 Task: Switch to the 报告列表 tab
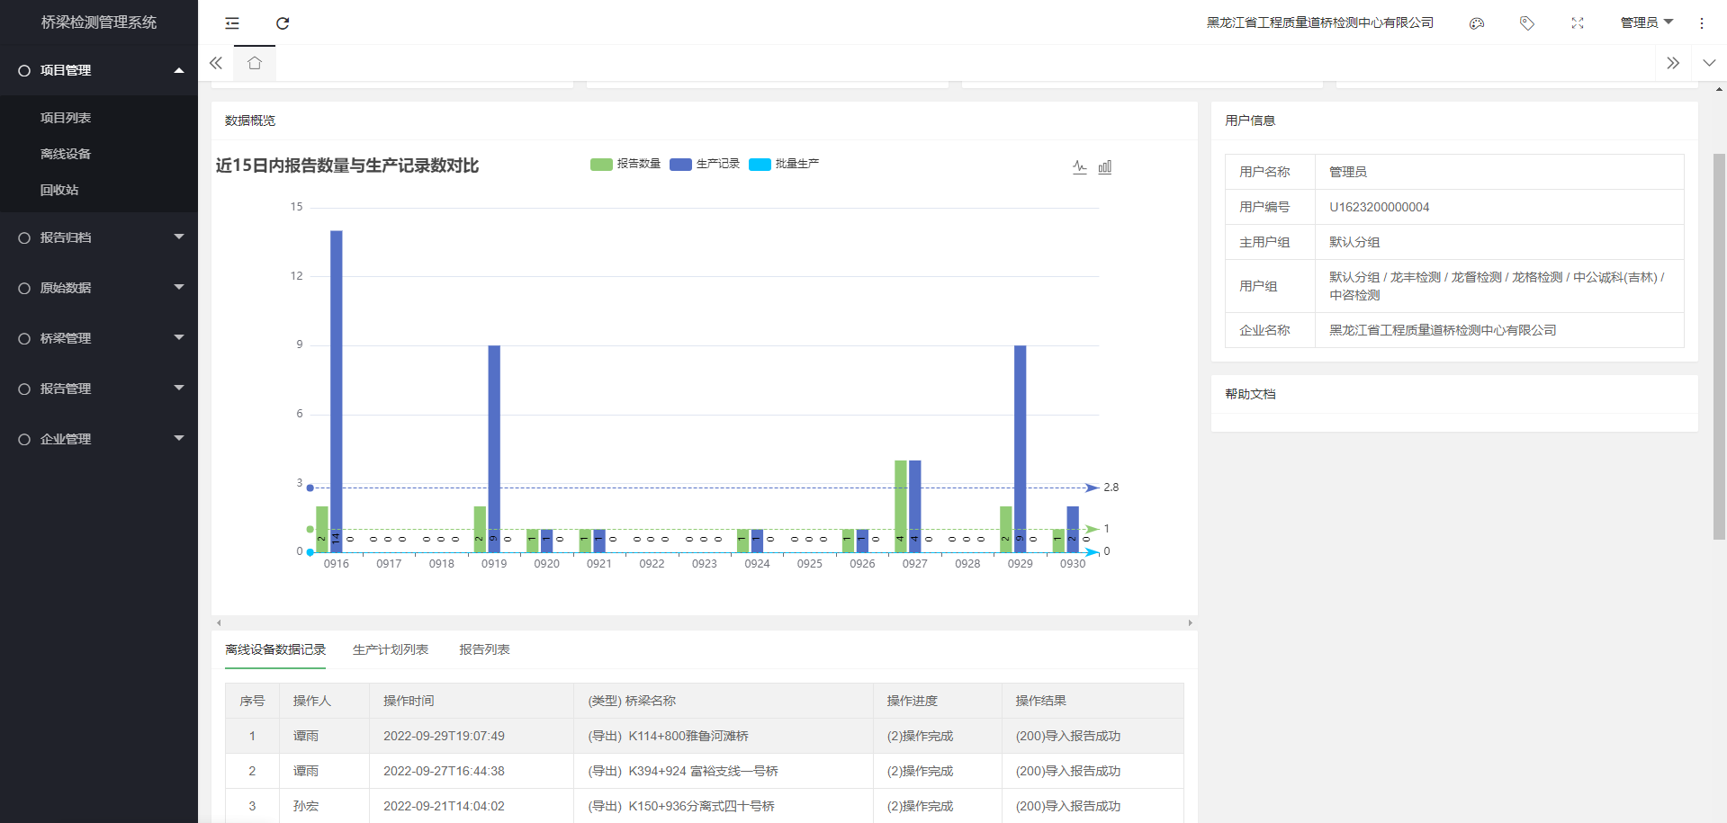[484, 649]
